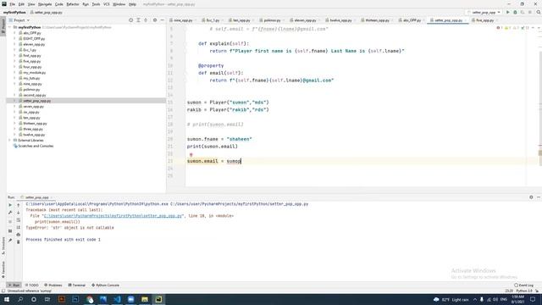Open Run panel settings gear

click(531, 197)
